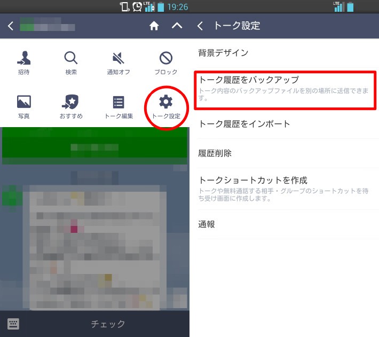This screenshot has width=379, height=337.
Task: Go back from トーク設定 screen
Action: tap(200, 26)
